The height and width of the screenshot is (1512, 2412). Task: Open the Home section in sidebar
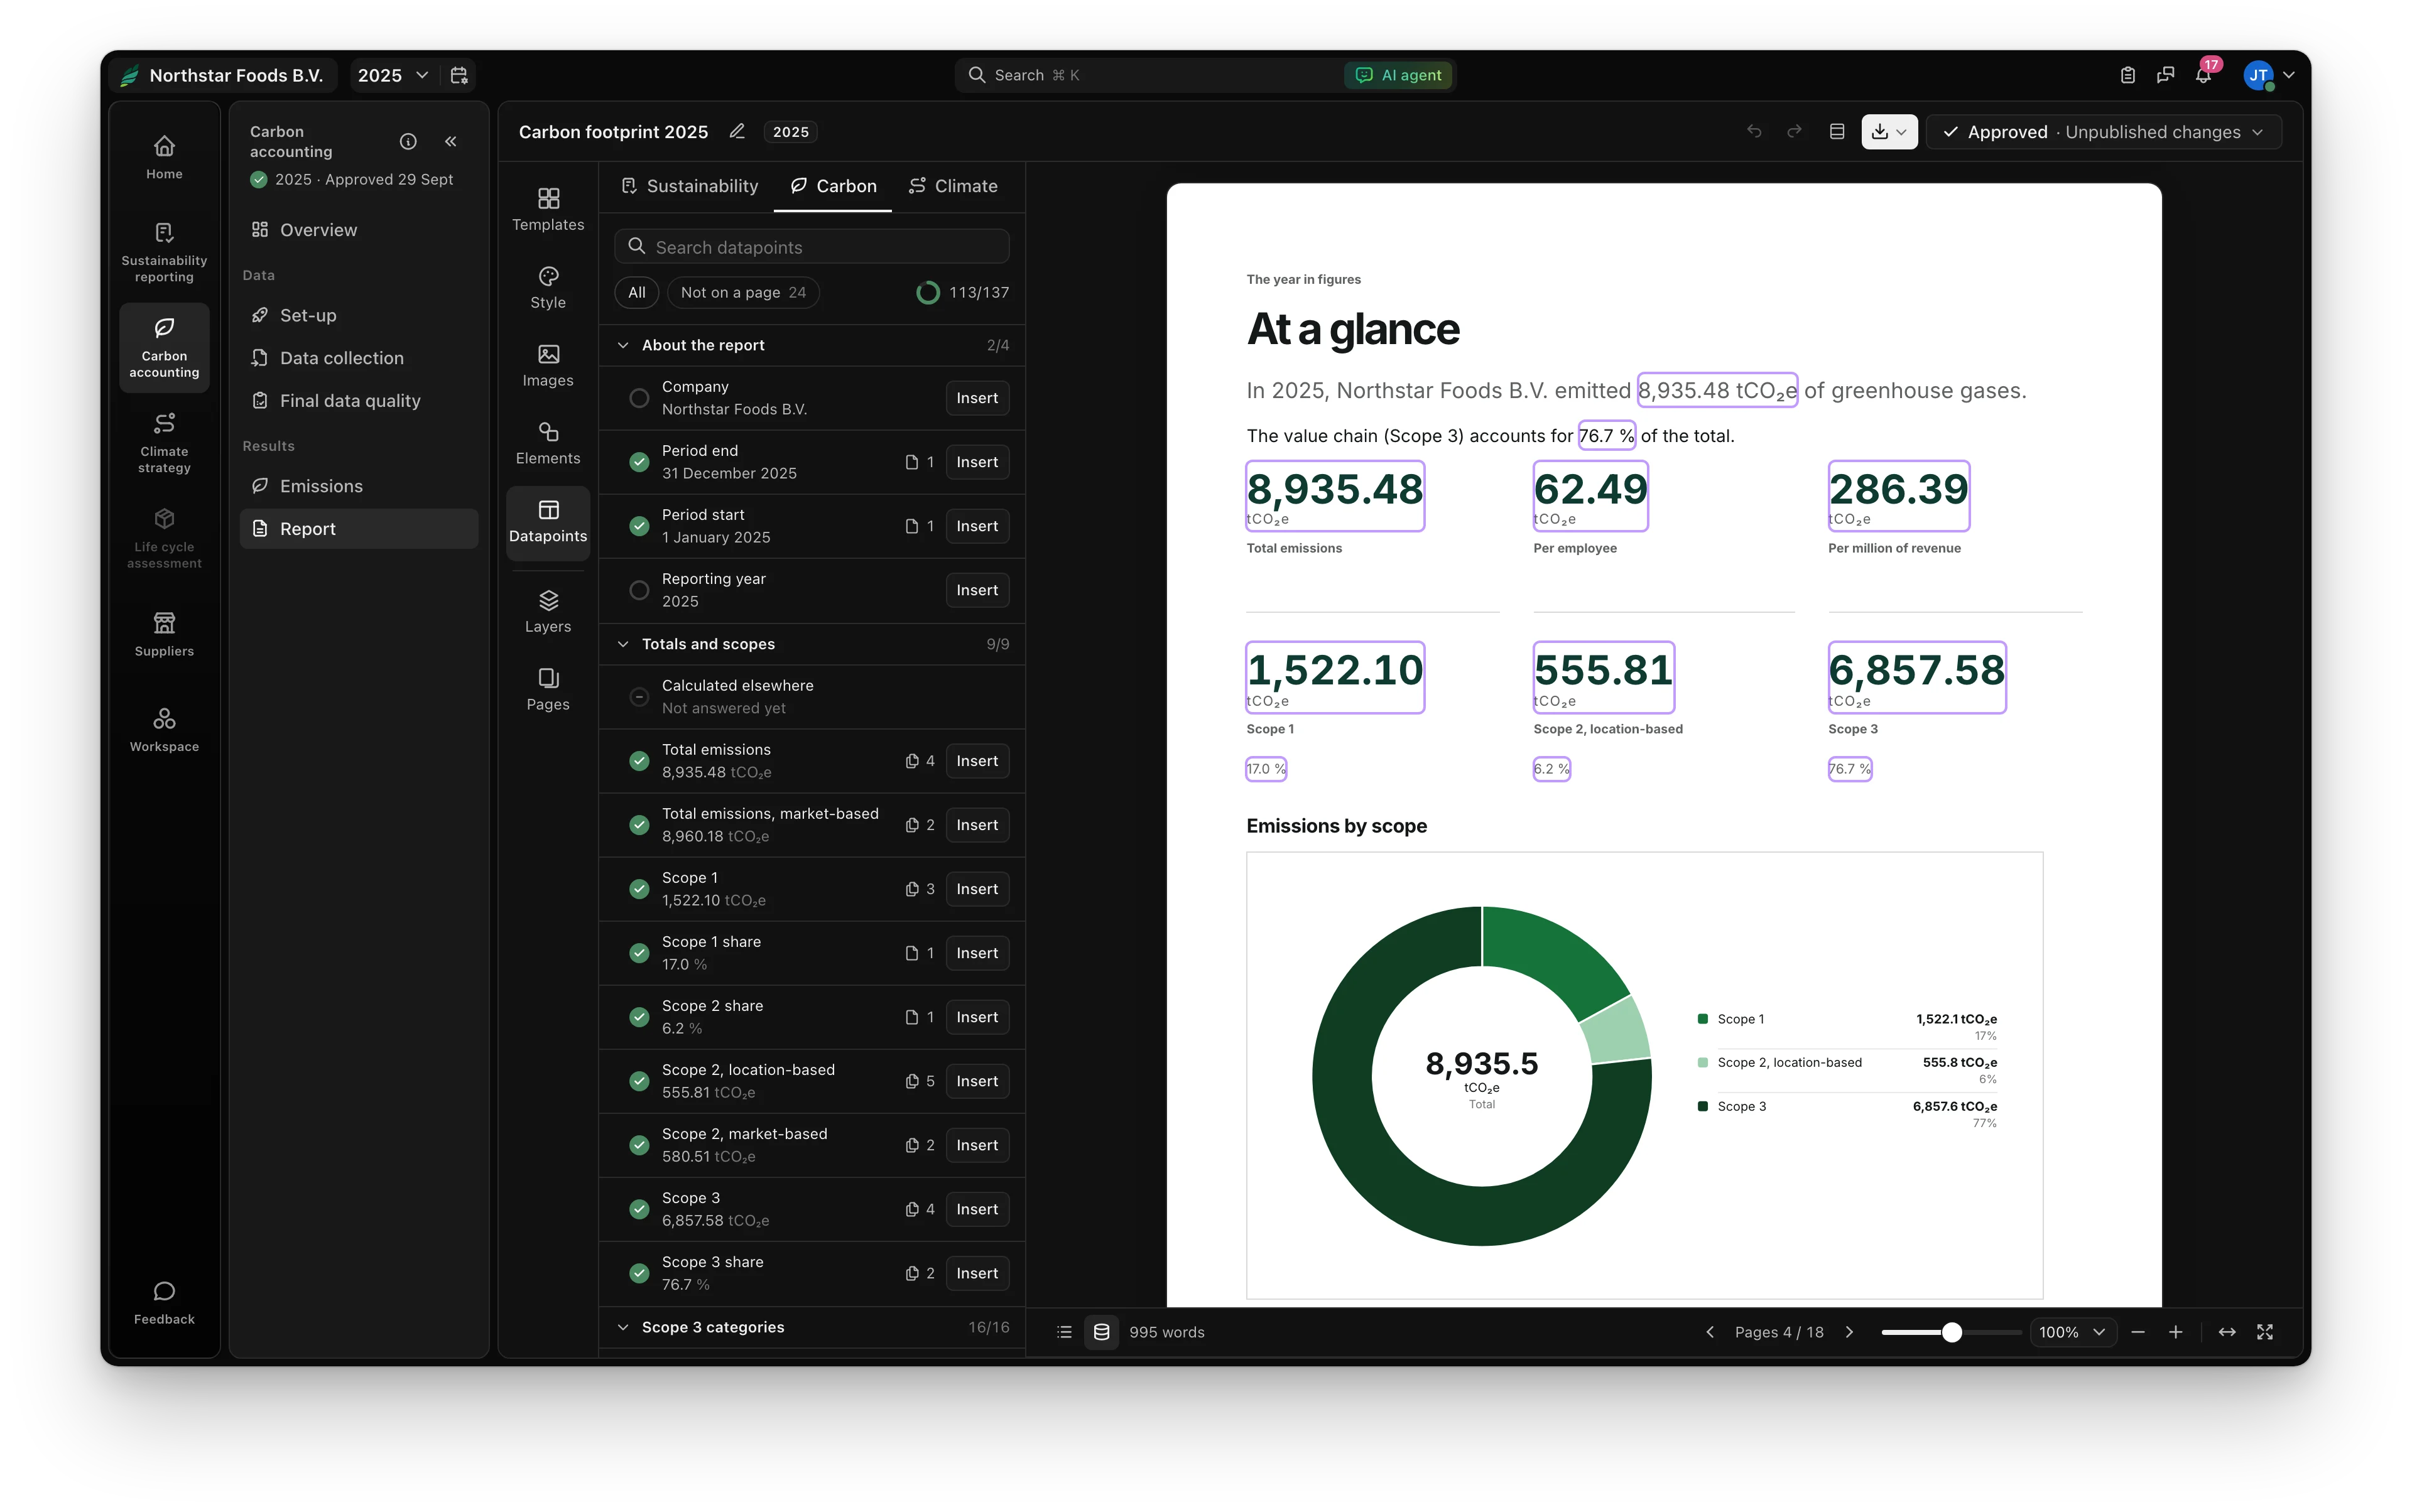coord(164,157)
